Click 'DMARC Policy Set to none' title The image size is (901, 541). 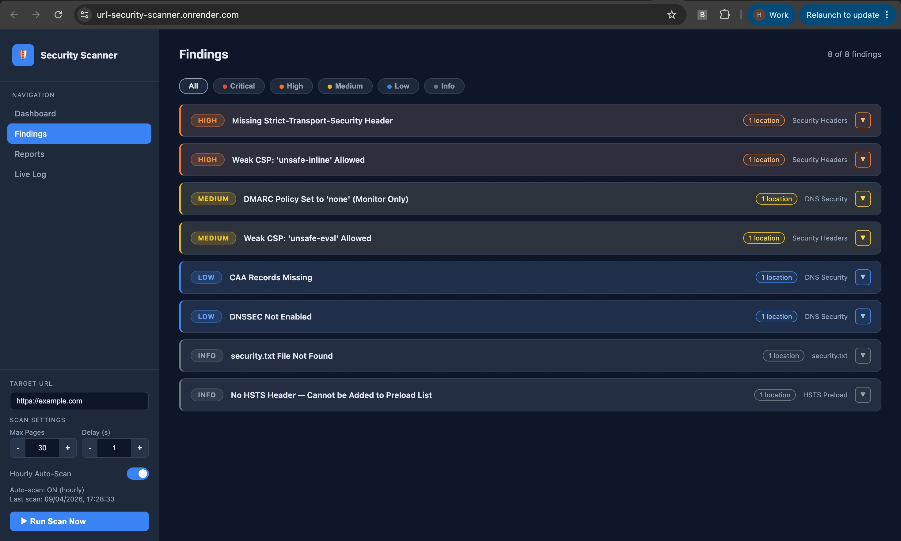[326, 199]
